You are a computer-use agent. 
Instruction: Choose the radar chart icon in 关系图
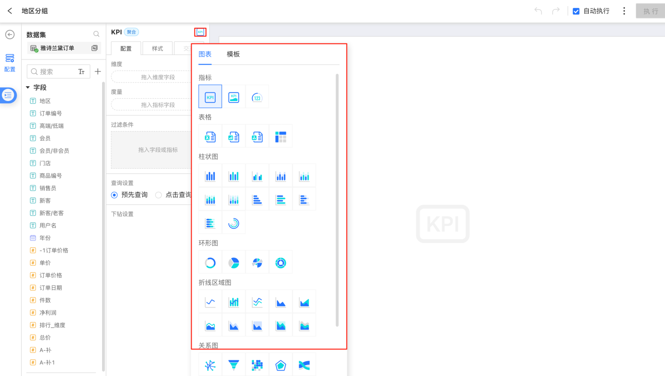(281, 365)
